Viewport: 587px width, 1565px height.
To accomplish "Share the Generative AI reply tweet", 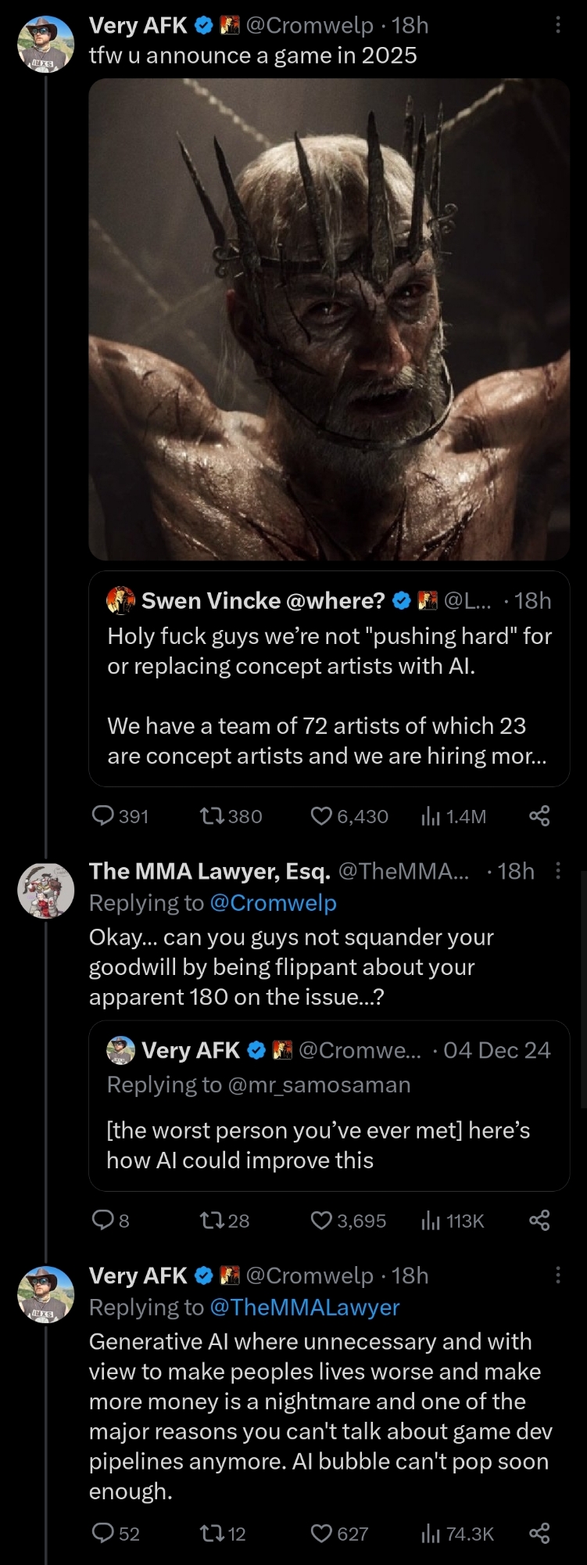I will coord(539,1534).
